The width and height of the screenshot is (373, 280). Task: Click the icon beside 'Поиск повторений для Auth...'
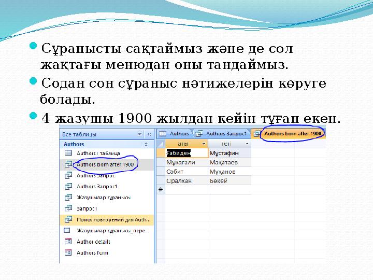(x=68, y=219)
